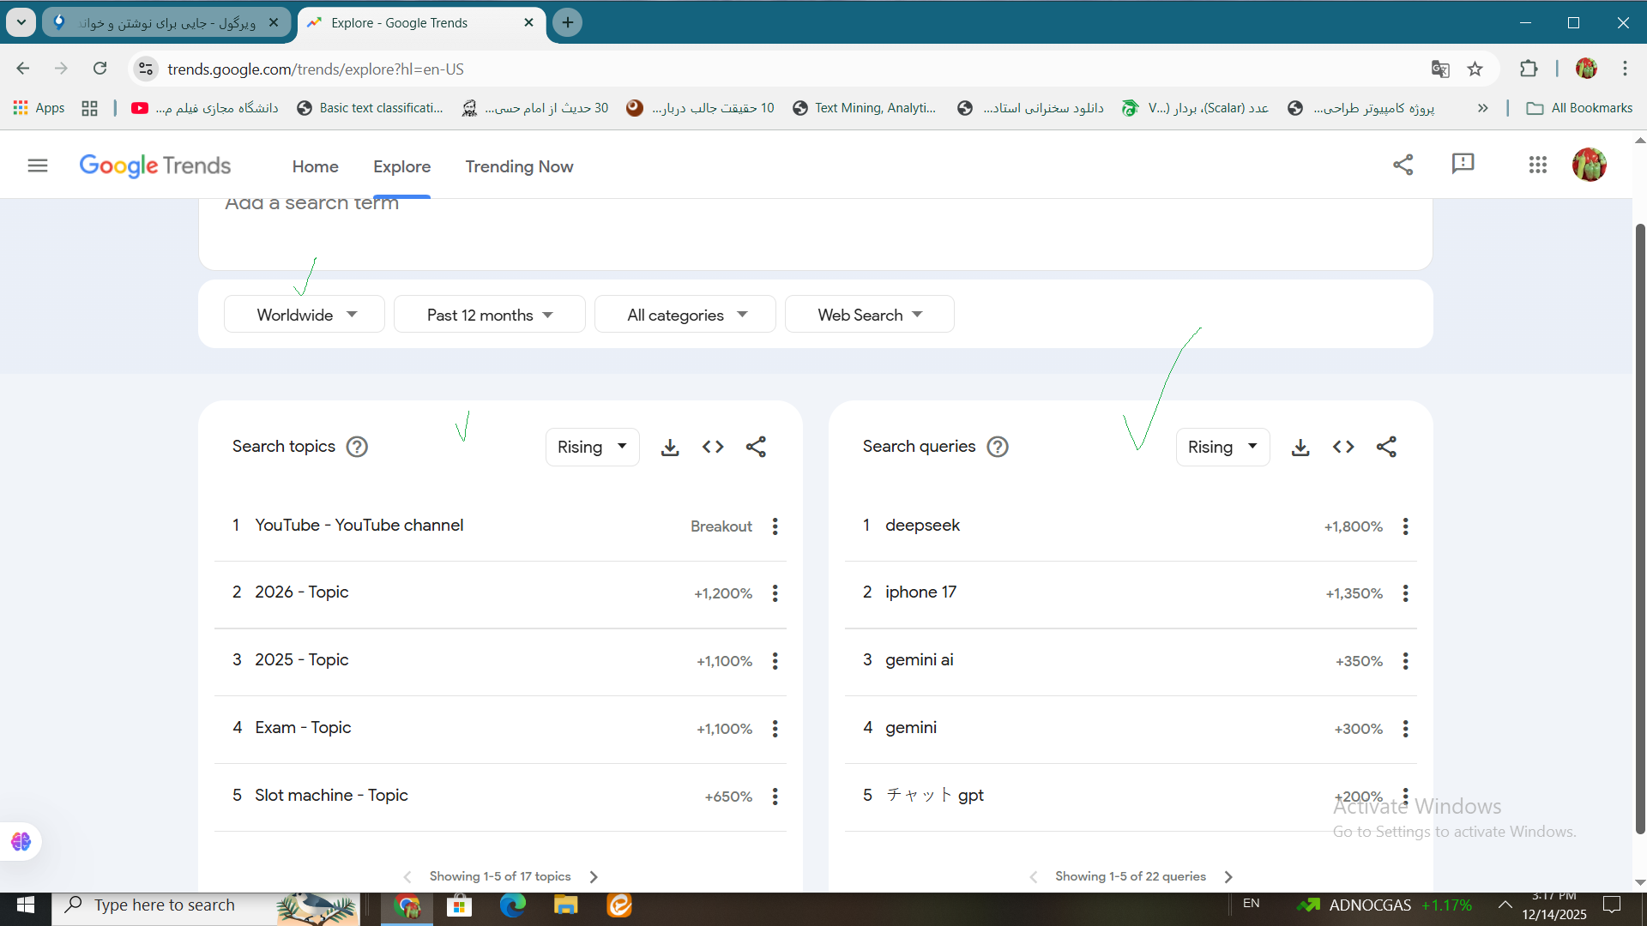
Task: Click the Send feedback icon in header
Action: [x=1463, y=164]
